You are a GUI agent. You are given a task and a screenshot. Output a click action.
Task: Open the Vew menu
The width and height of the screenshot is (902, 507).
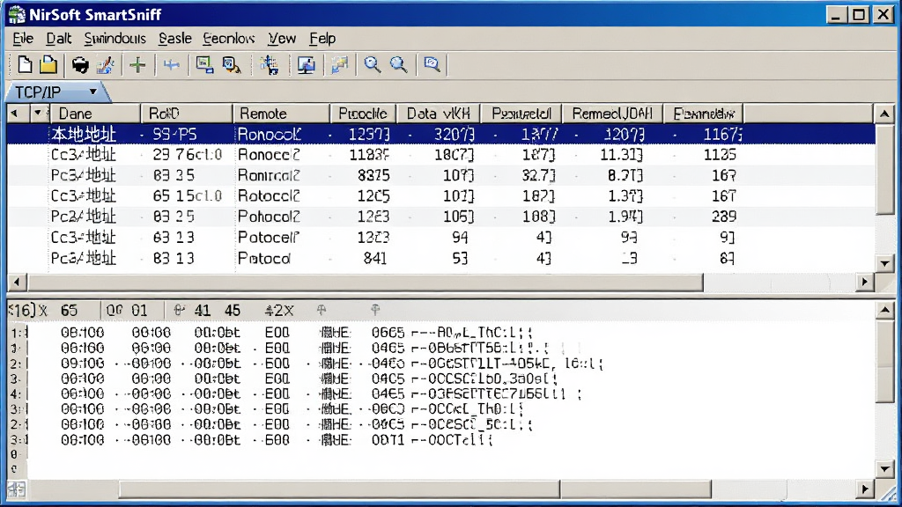point(282,39)
